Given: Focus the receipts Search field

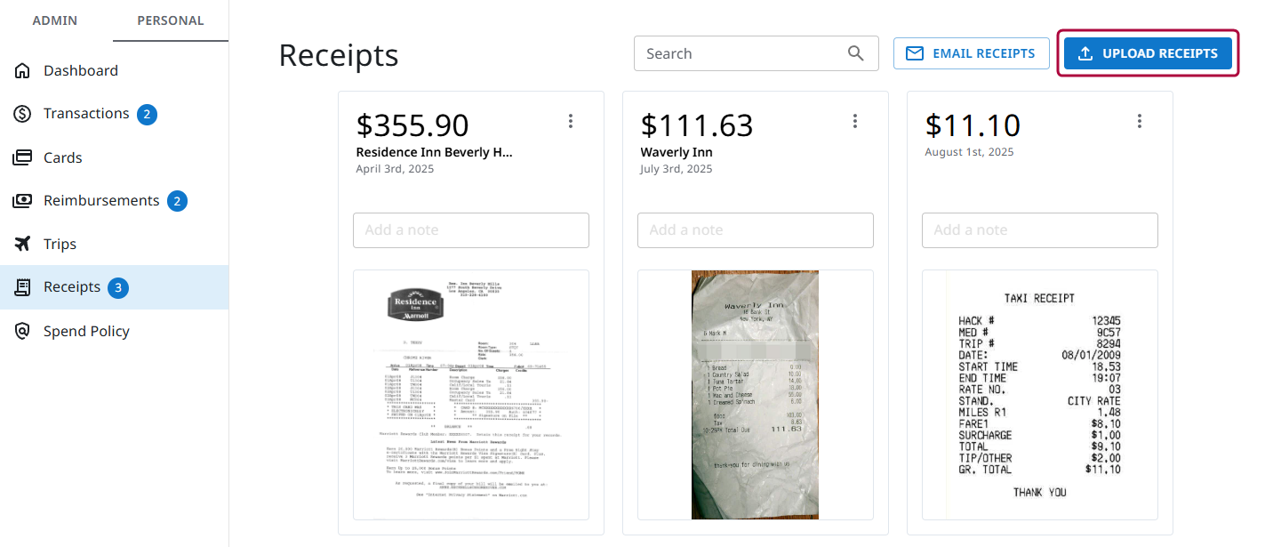Looking at the screenshot, I should [x=742, y=53].
